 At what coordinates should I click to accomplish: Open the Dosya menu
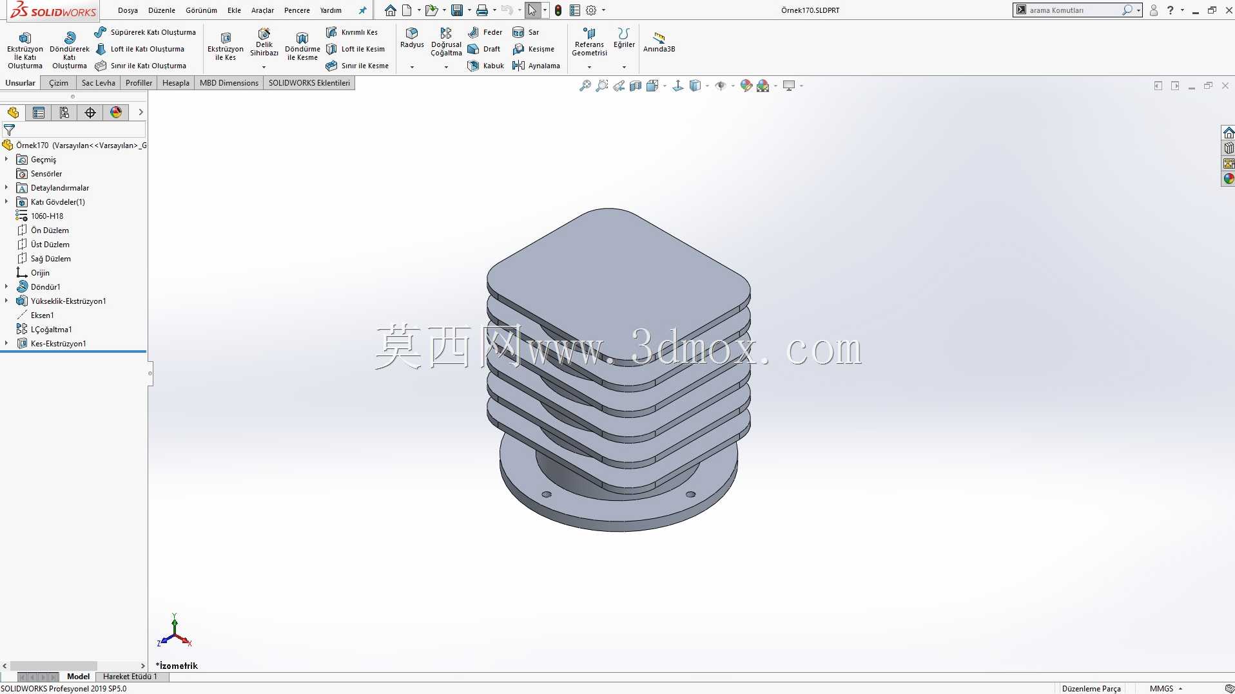click(128, 10)
